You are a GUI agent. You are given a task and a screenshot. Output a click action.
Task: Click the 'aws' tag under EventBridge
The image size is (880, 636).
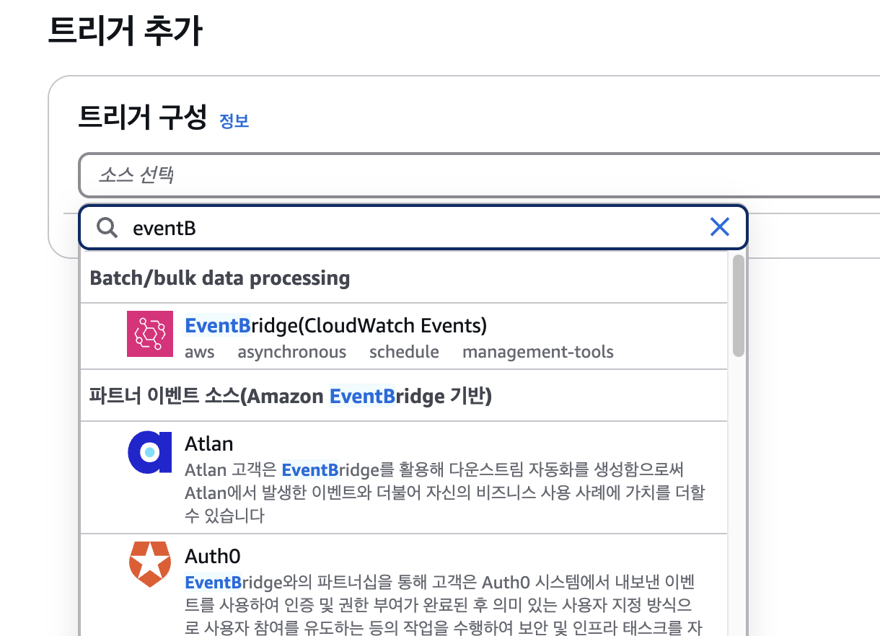point(199,352)
